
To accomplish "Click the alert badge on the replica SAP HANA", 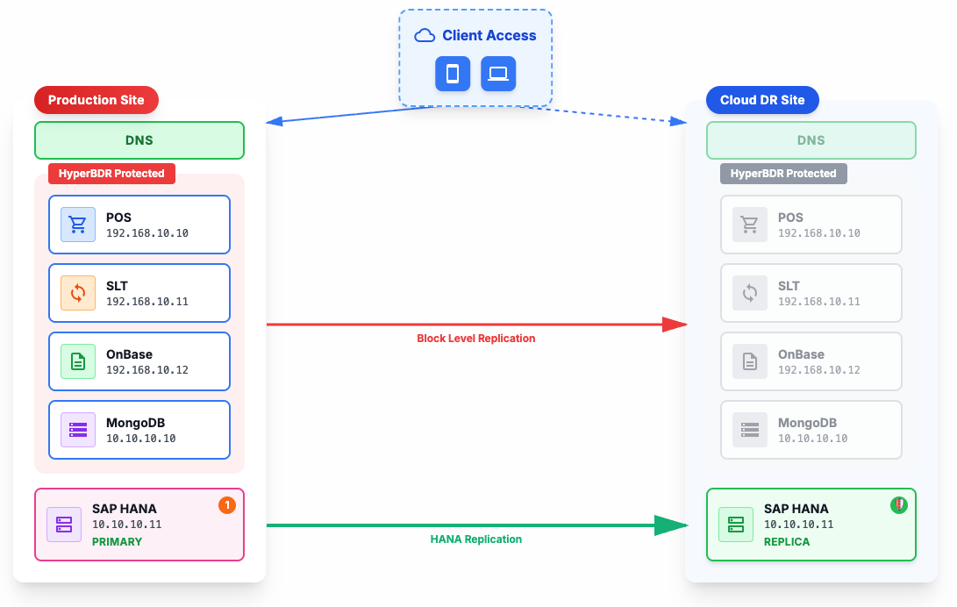I will tap(899, 504).
